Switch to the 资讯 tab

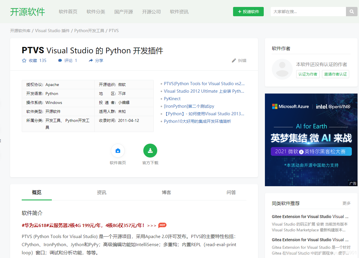coord(102,192)
